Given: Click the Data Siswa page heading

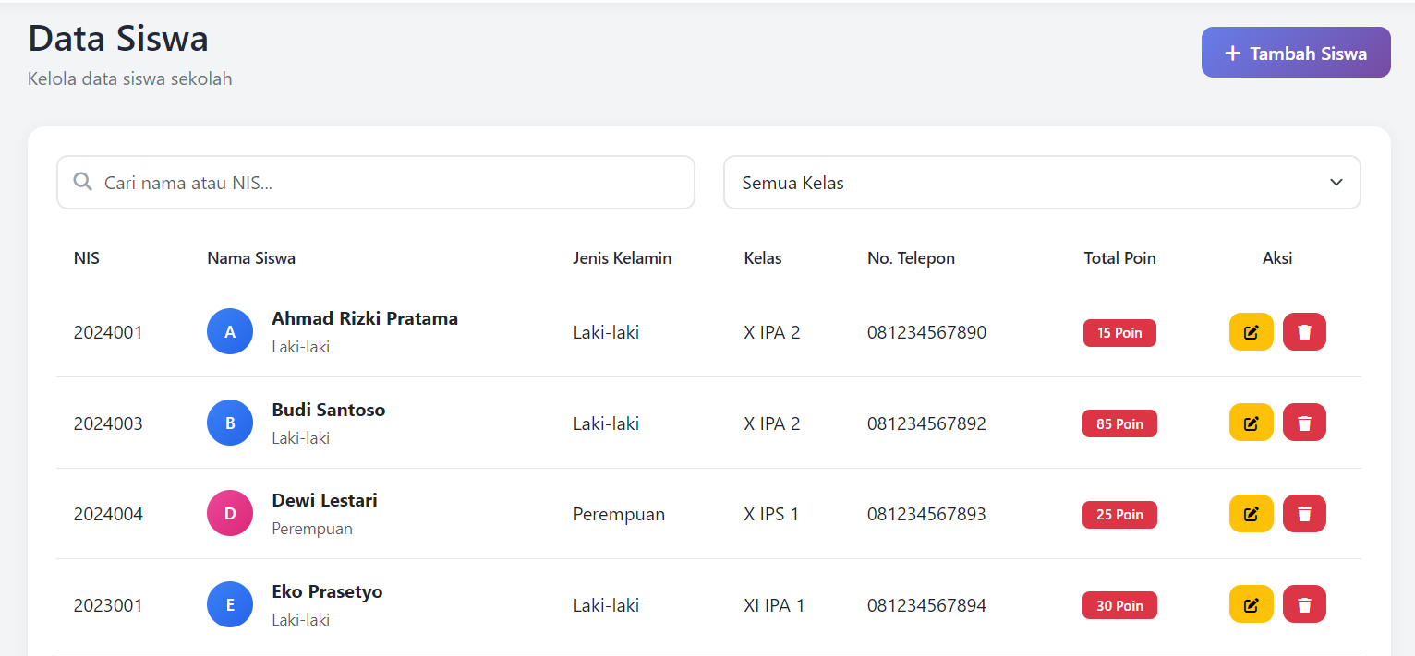Looking at the screenshot, I should 118,39.
